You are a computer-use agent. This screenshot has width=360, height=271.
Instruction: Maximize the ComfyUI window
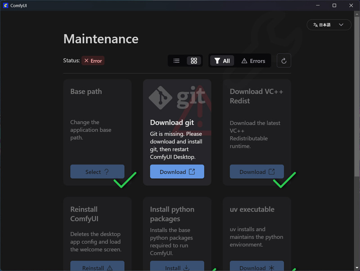click(x=334, y=5)
